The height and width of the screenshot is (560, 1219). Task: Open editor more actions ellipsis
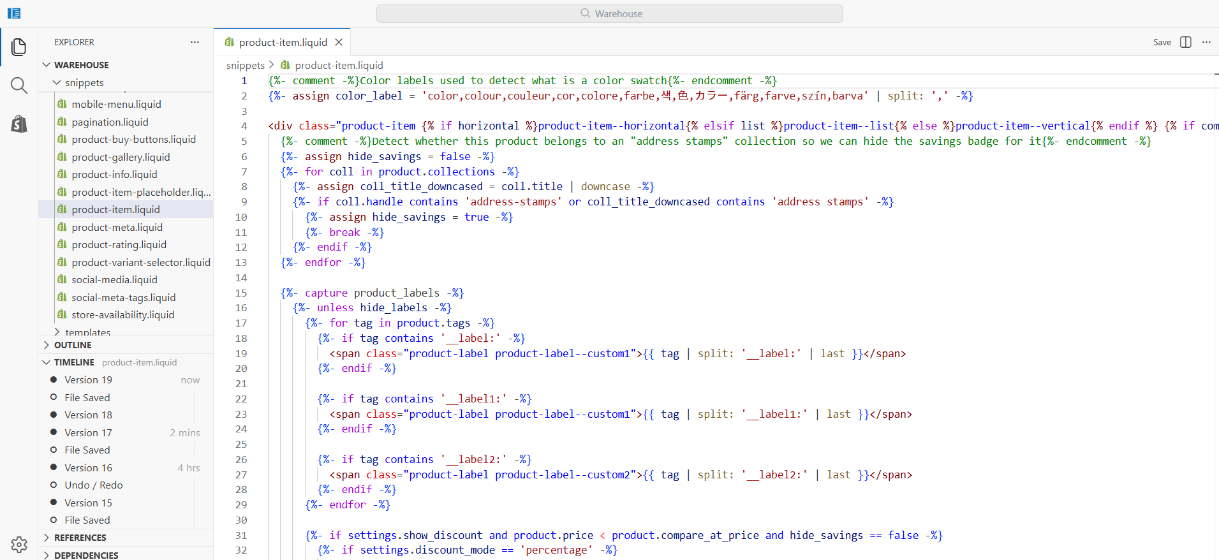coord(1206,42)
